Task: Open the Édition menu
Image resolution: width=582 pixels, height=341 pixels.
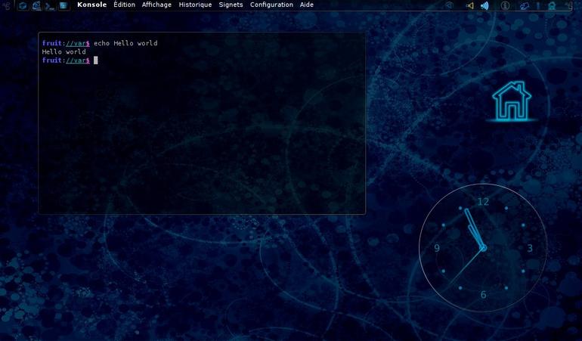Action: pos(125,5)
